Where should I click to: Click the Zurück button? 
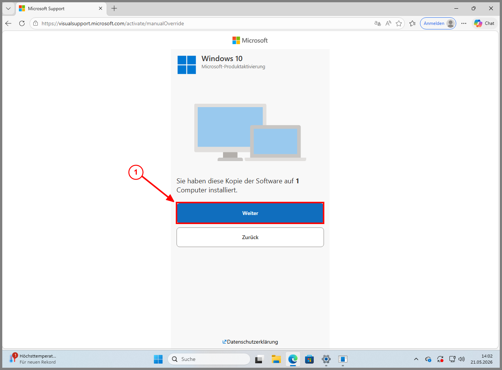(x=250, y=237)
